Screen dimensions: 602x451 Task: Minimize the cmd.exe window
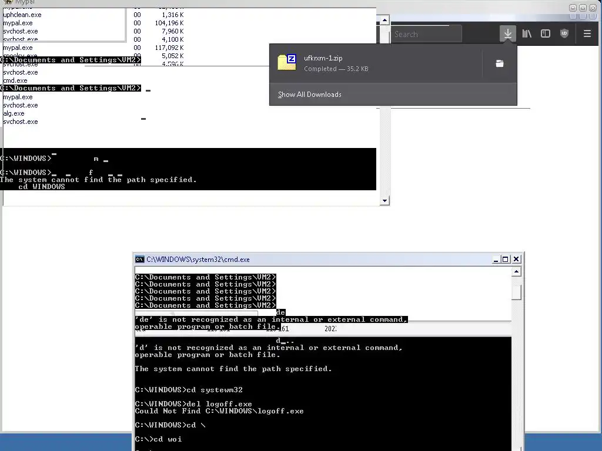pos(496,260)
